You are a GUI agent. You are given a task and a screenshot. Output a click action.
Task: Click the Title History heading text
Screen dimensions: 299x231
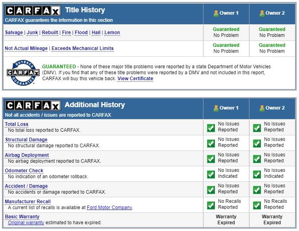pos(85,10)
